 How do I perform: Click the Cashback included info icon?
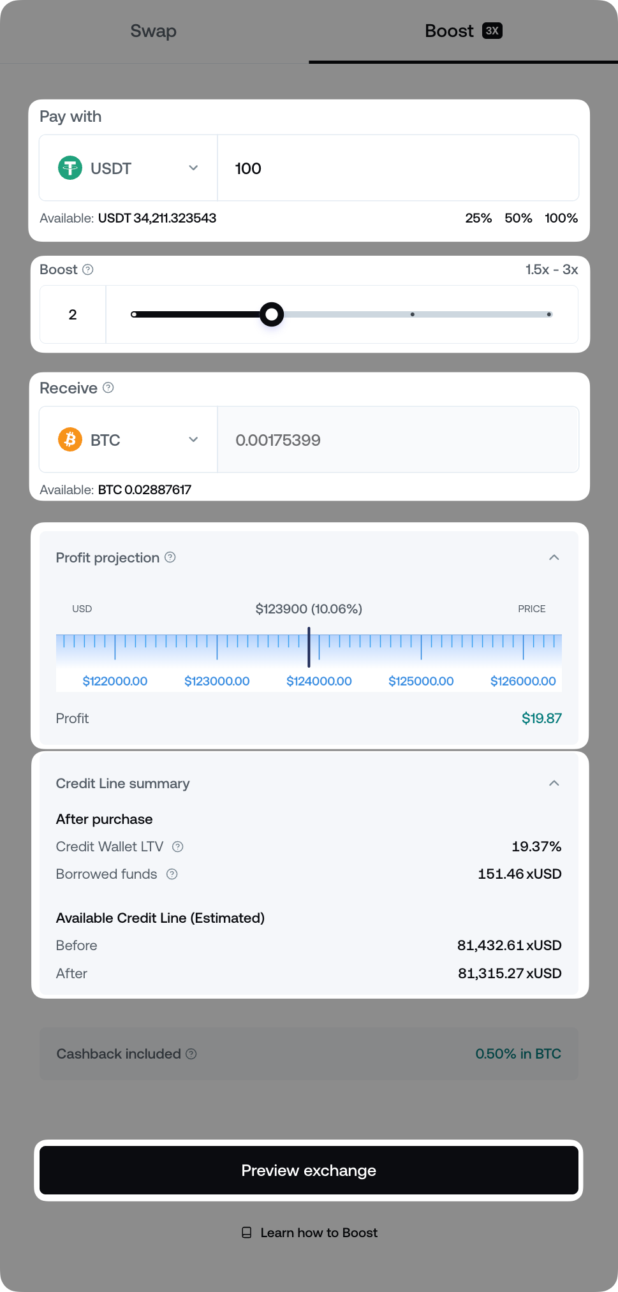point(191,1054)
